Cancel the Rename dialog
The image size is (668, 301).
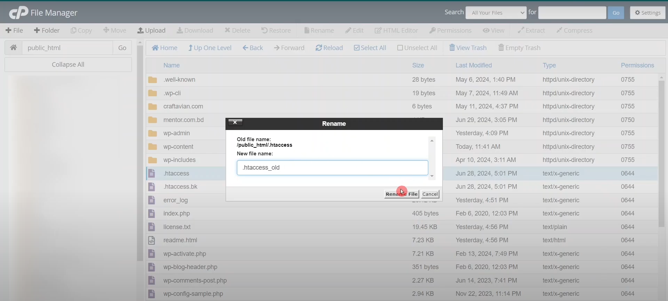[x=430, y=194]
